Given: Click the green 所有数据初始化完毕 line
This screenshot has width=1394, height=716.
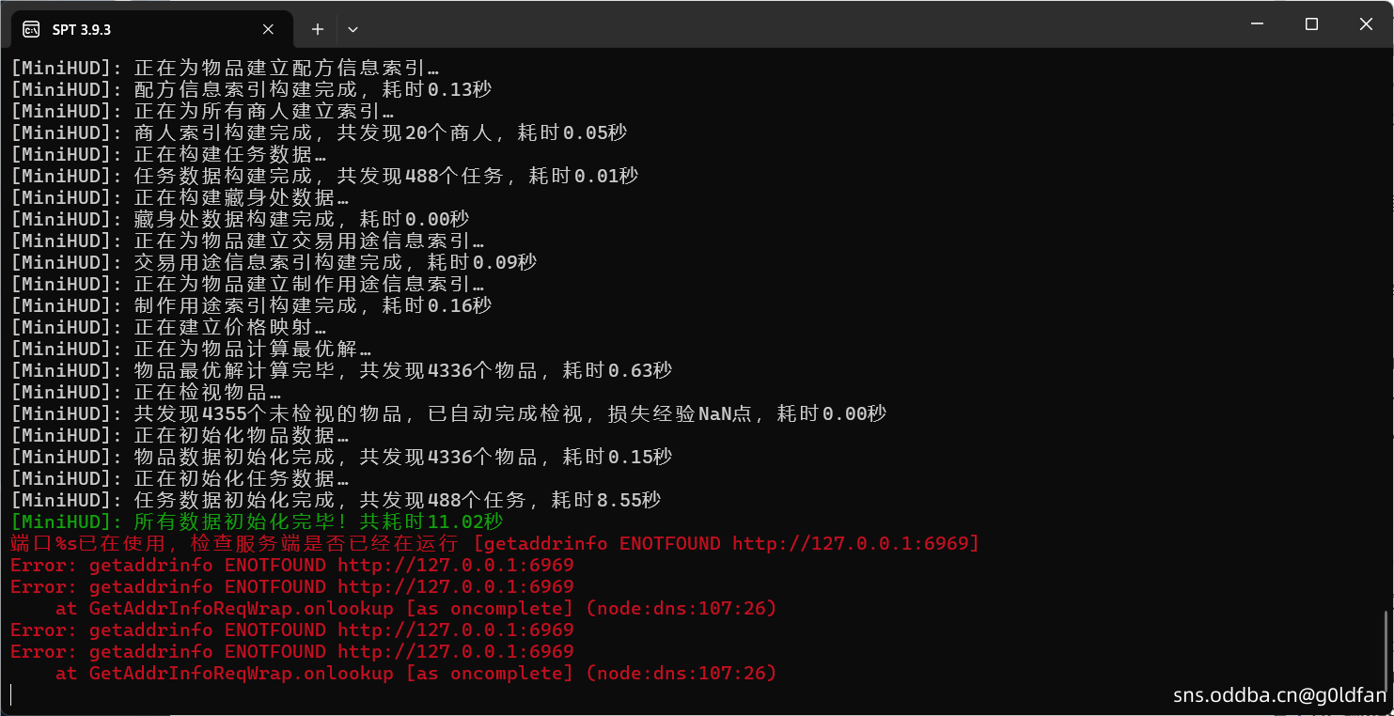Looking at the screenshot, I should coord(257,521).
